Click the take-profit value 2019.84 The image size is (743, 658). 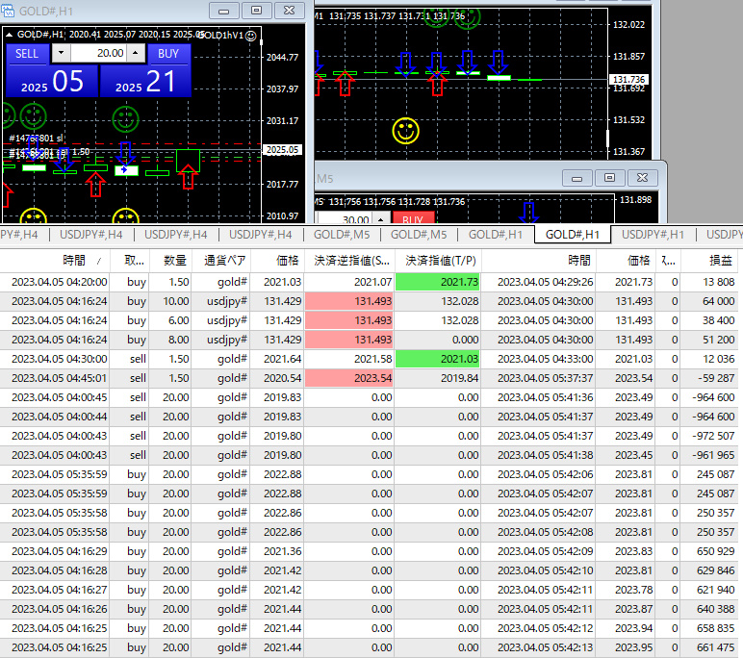pyautogui.click(x=460, y=378)
